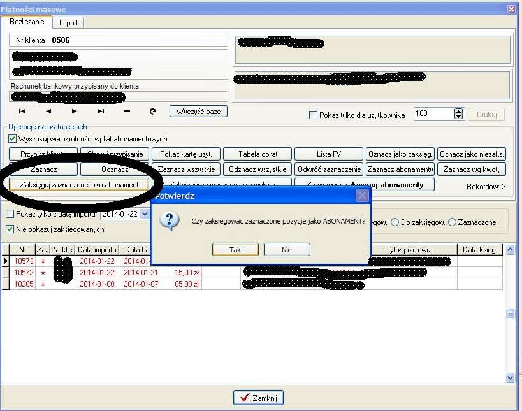Viewport: 522px width, 411px height.
Task: Click the Zamknij button with checkmark
Action: (258, 398)
